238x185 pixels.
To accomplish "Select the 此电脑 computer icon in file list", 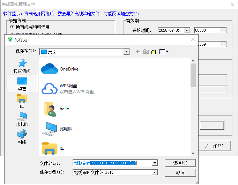I will pyautogui.click(x=50, y=129).
